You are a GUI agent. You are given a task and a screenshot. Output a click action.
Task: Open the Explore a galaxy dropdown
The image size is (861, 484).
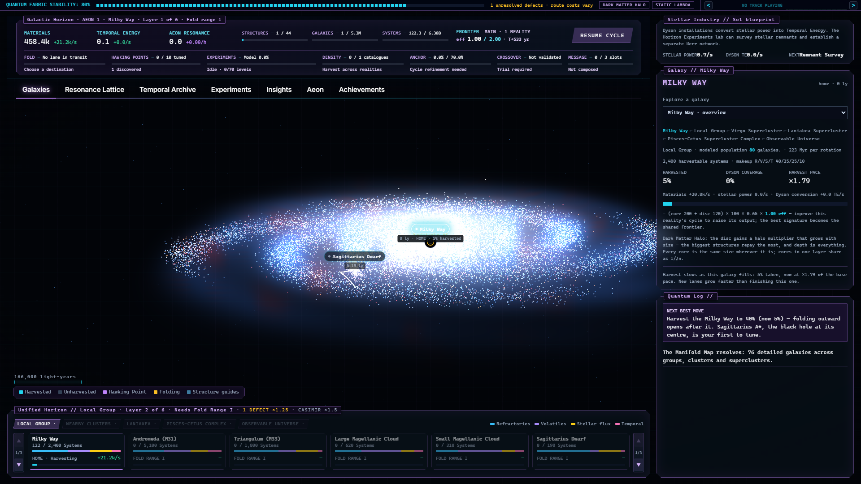coord(755,112)
